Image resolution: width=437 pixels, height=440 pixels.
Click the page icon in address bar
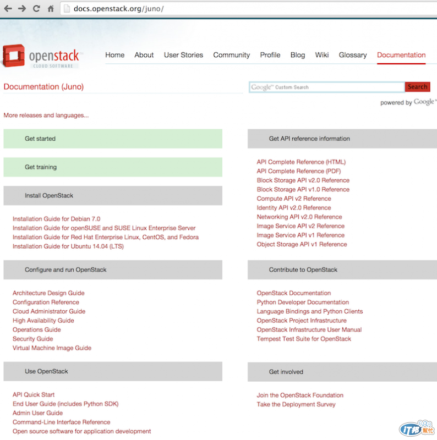(x=67, y=9)
